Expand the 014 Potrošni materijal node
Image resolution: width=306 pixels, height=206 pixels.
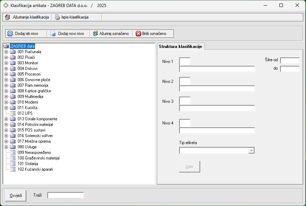point(6,125)
